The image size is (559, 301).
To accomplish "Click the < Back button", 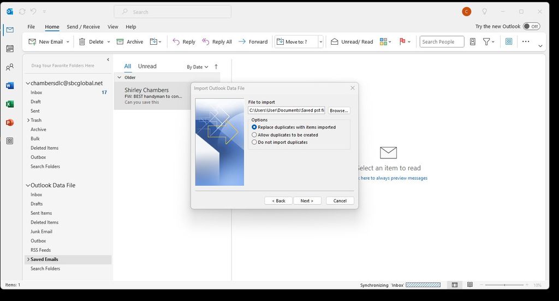I will tap(278, 201).
